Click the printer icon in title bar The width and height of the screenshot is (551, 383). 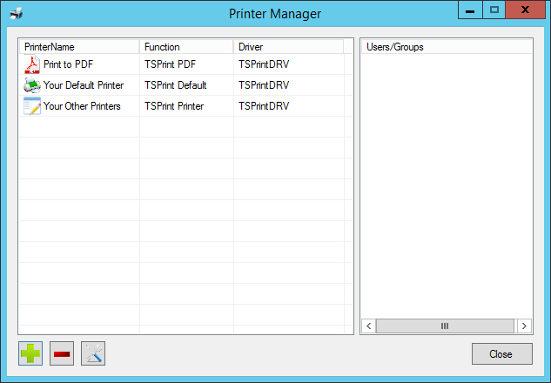tap(16, 14)
